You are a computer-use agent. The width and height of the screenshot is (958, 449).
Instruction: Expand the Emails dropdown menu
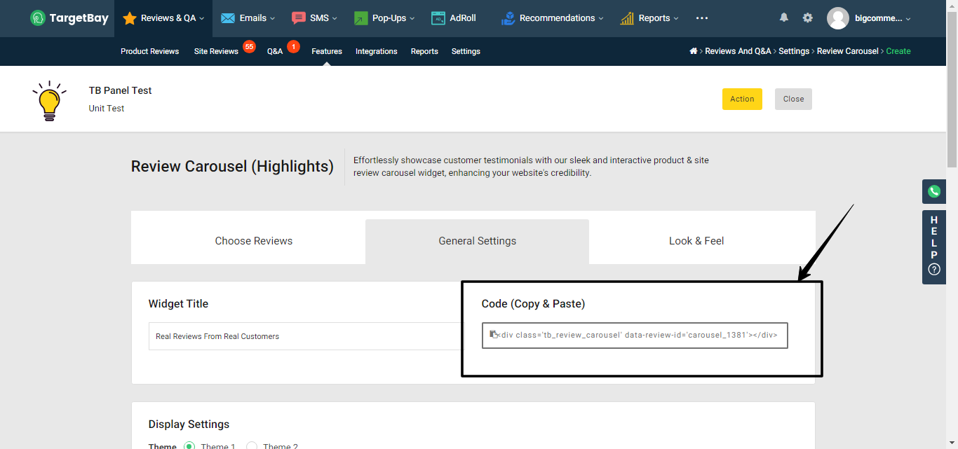[272, 19]
